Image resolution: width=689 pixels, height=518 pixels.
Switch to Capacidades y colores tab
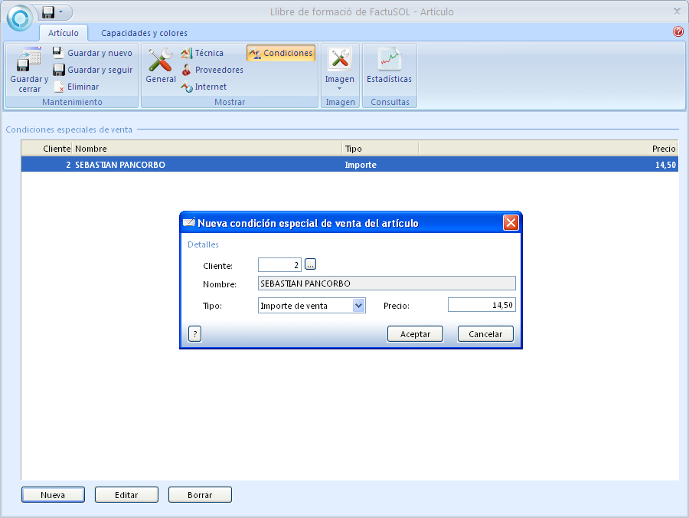(x=144, y=33)
